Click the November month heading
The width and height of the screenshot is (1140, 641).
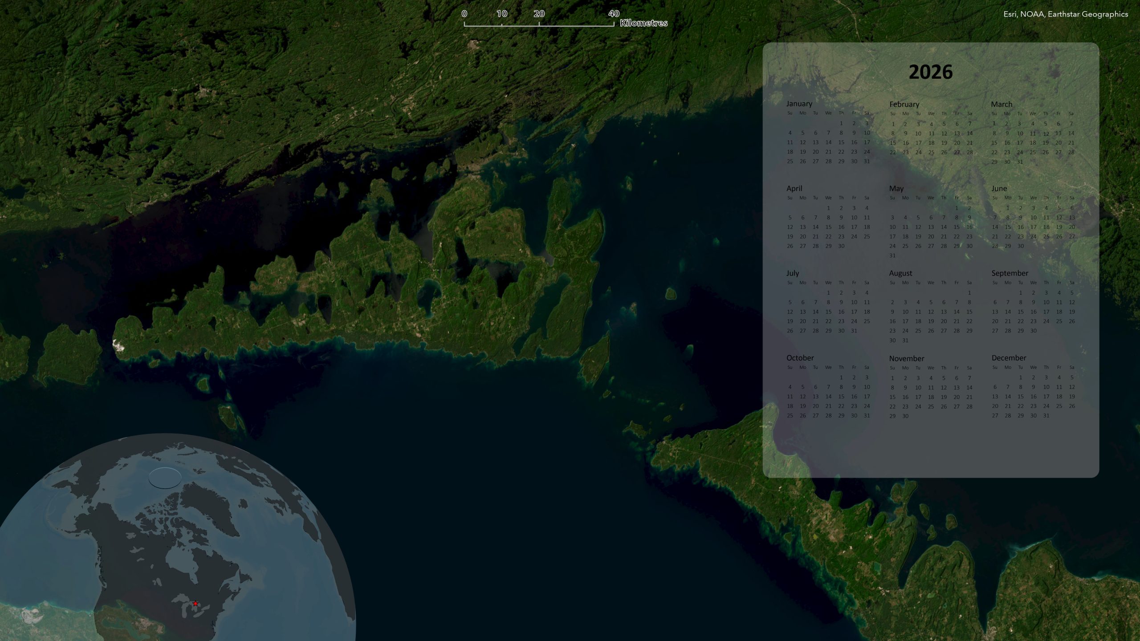click(906, 358)
